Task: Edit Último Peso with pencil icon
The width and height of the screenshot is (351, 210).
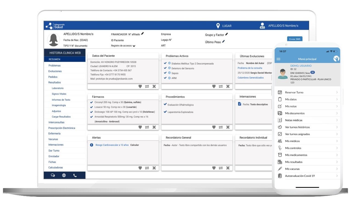Action: tap(223, 42)
